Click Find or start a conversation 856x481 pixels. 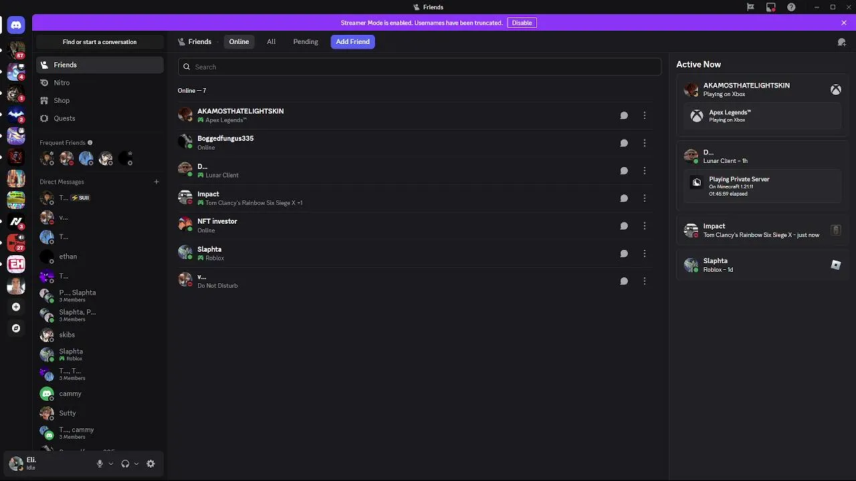tap(100, 42)
